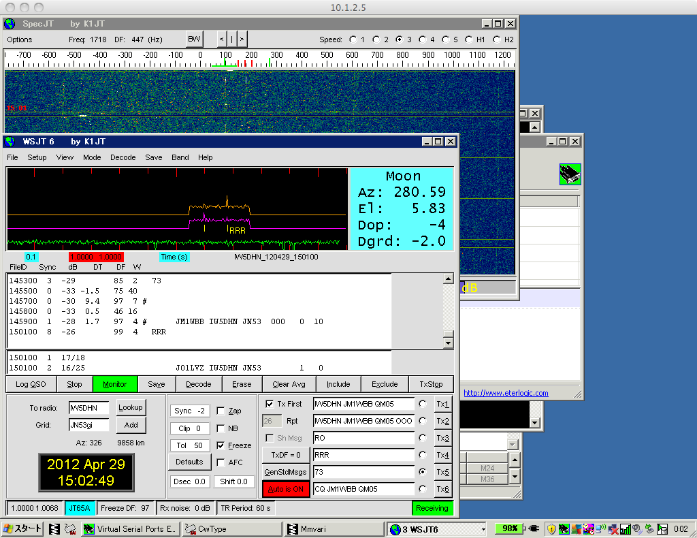This screenshot has width=697, height=538.
Task: Open the eterlogic.com link
Action: [506, 393]
